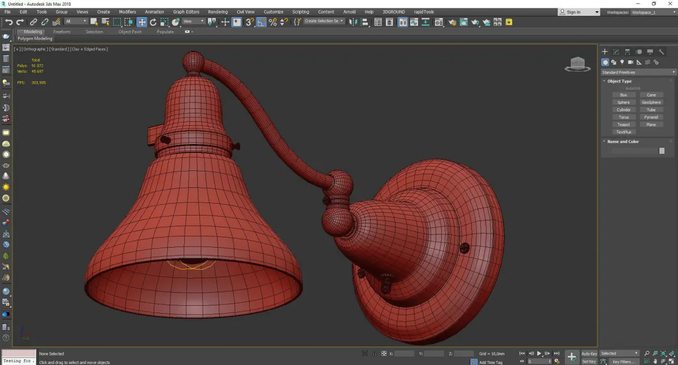Collapse the Object Type rollout
Viewport: 678px width, 365px height.
click(x=619, y=81)
